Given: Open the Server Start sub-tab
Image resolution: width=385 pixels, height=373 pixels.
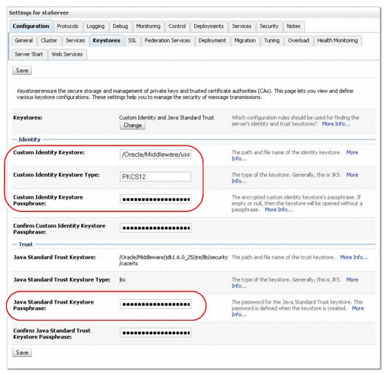Looking at the screenshot, I should (29, 54).
